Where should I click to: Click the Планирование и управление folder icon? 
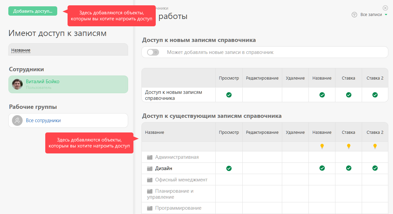(x=150, y=191)
